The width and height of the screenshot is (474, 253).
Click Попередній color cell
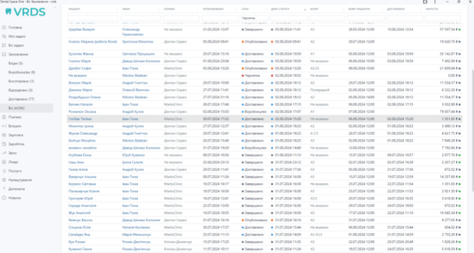tap(320, 90)
